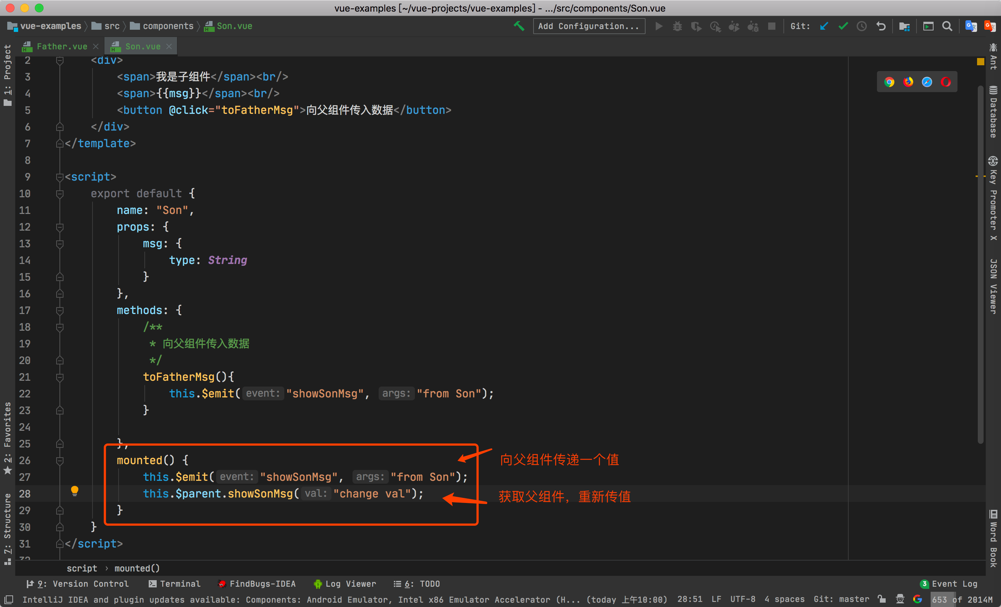Click the blue Google Translate icon
This screenshot has width=1001, height=607.
(x=971, y=26)
